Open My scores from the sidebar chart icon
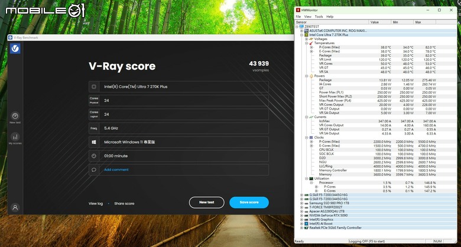 15,137
